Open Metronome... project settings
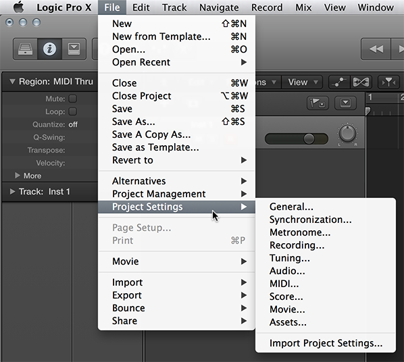 (x=326, y=232)
